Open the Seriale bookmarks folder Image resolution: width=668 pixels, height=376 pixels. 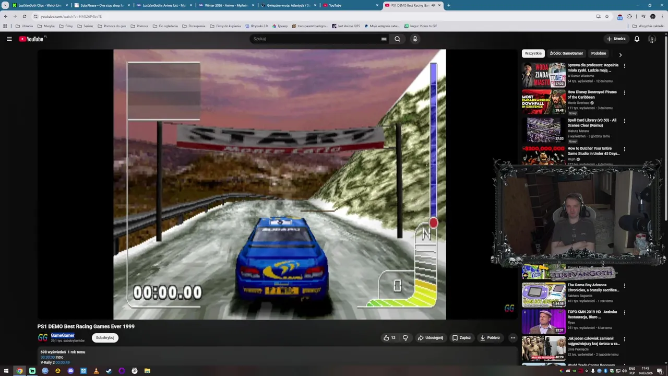coord(85,26)
